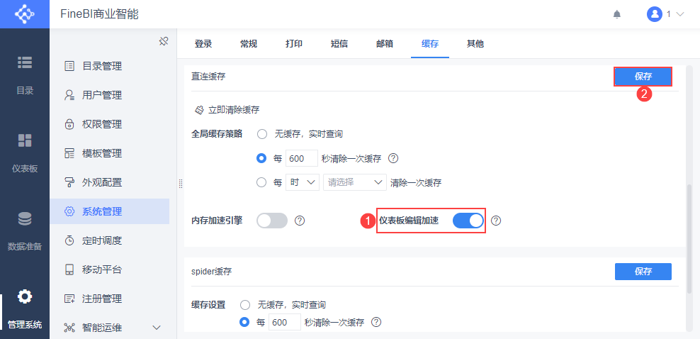This screenshot has height=339, width=700.
Task: Enable the 内存加速引擎 toggle
Action: 272,221
